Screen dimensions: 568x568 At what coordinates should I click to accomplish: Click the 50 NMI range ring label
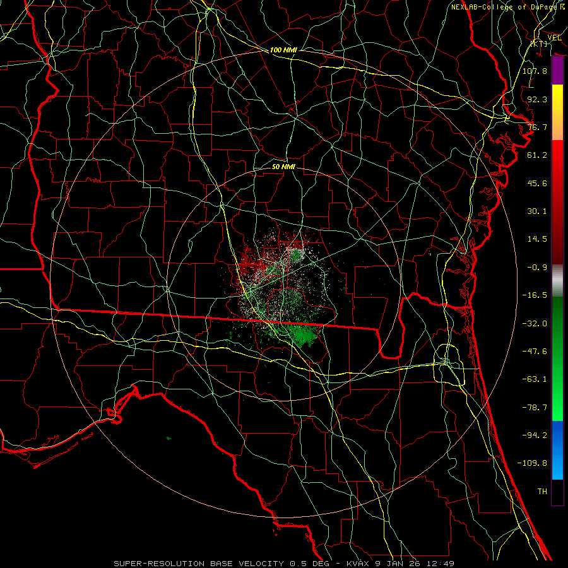tap(283, 167)
